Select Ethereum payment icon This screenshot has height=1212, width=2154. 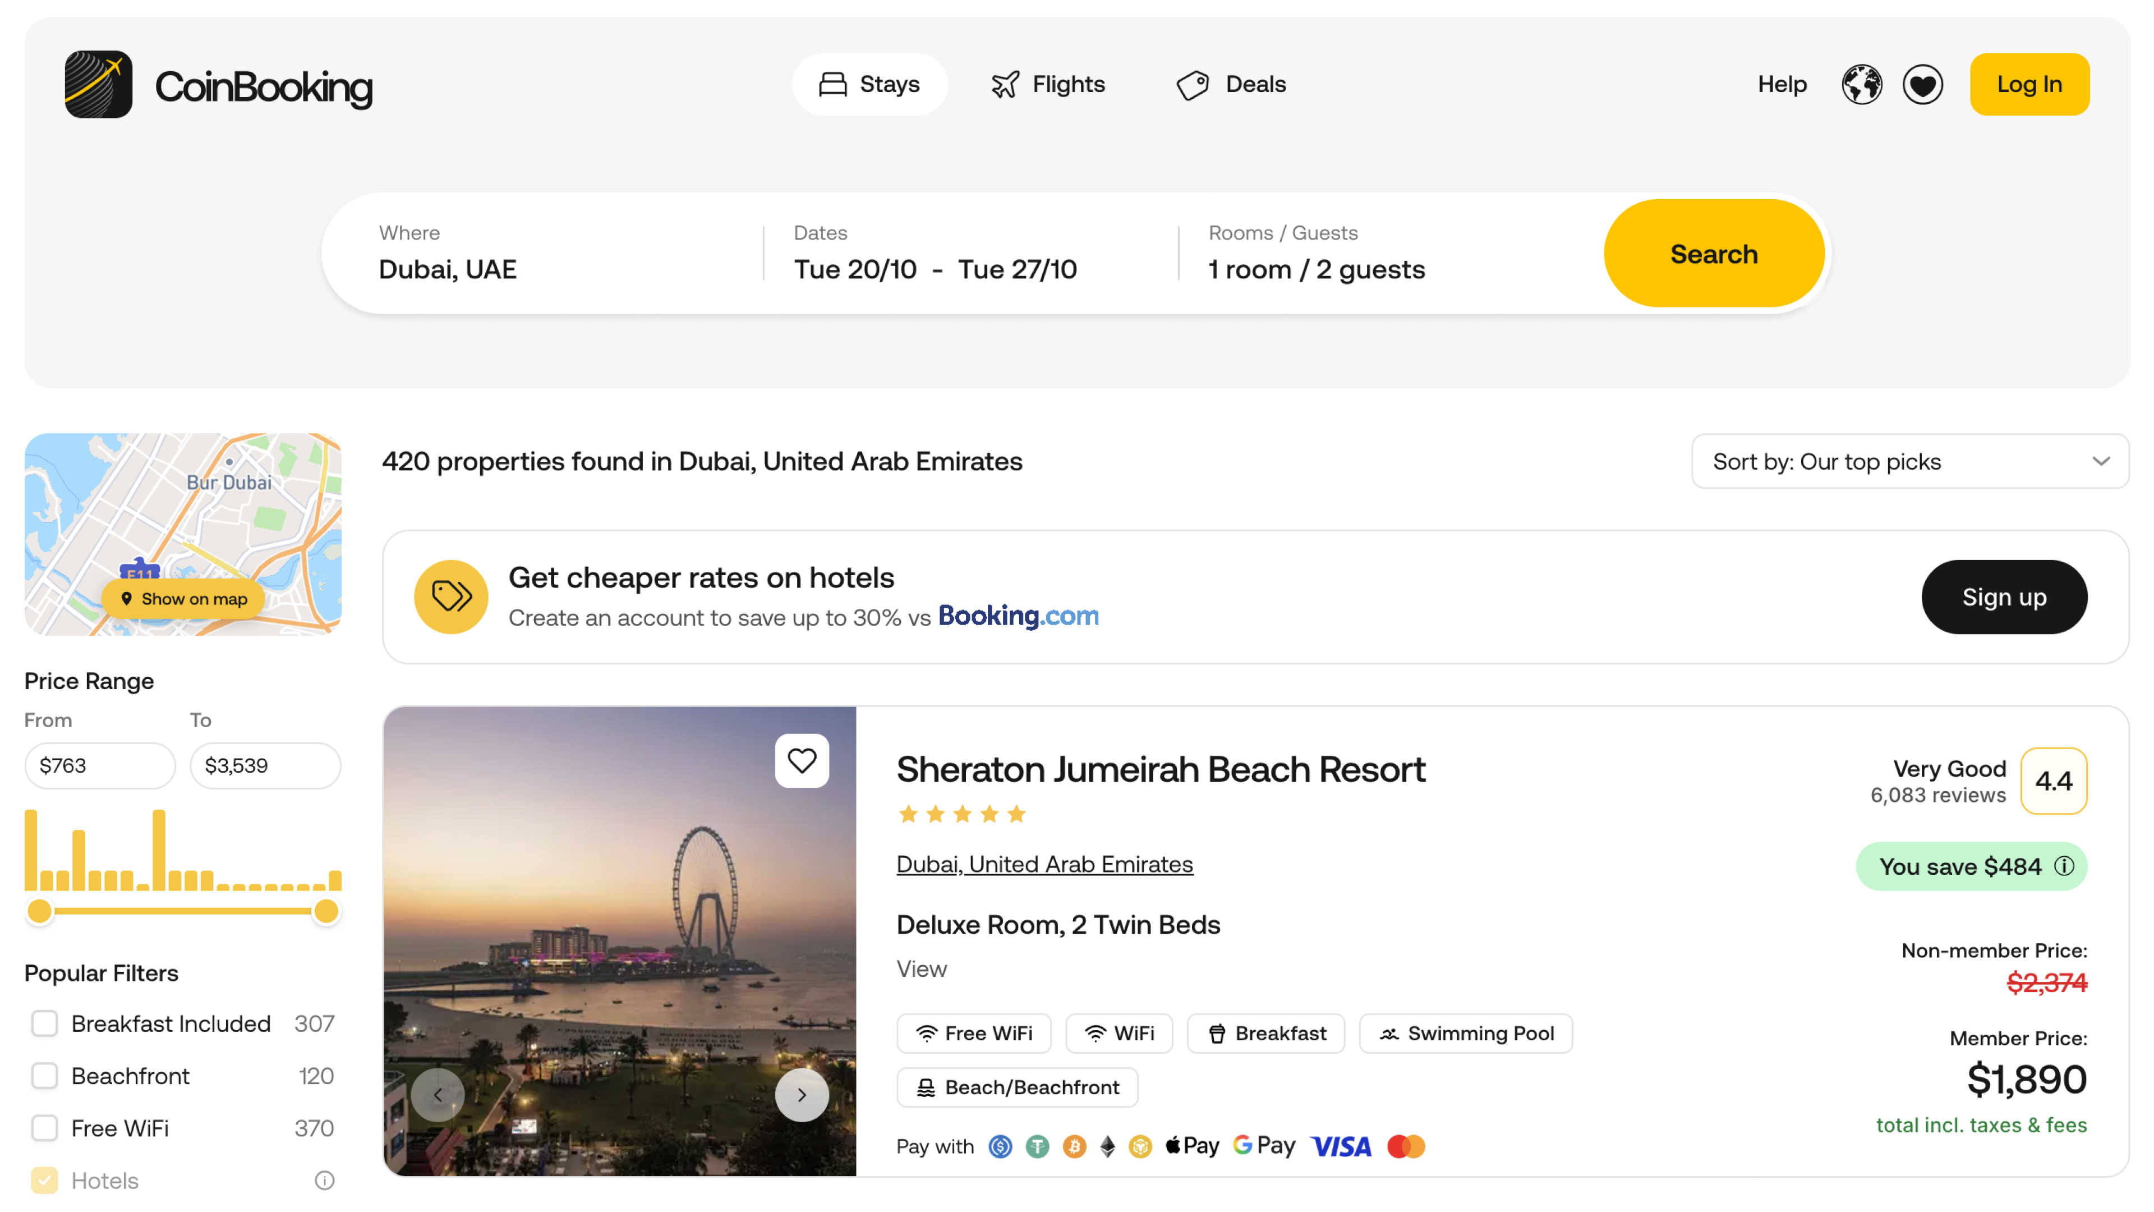click(1107, 1146)
